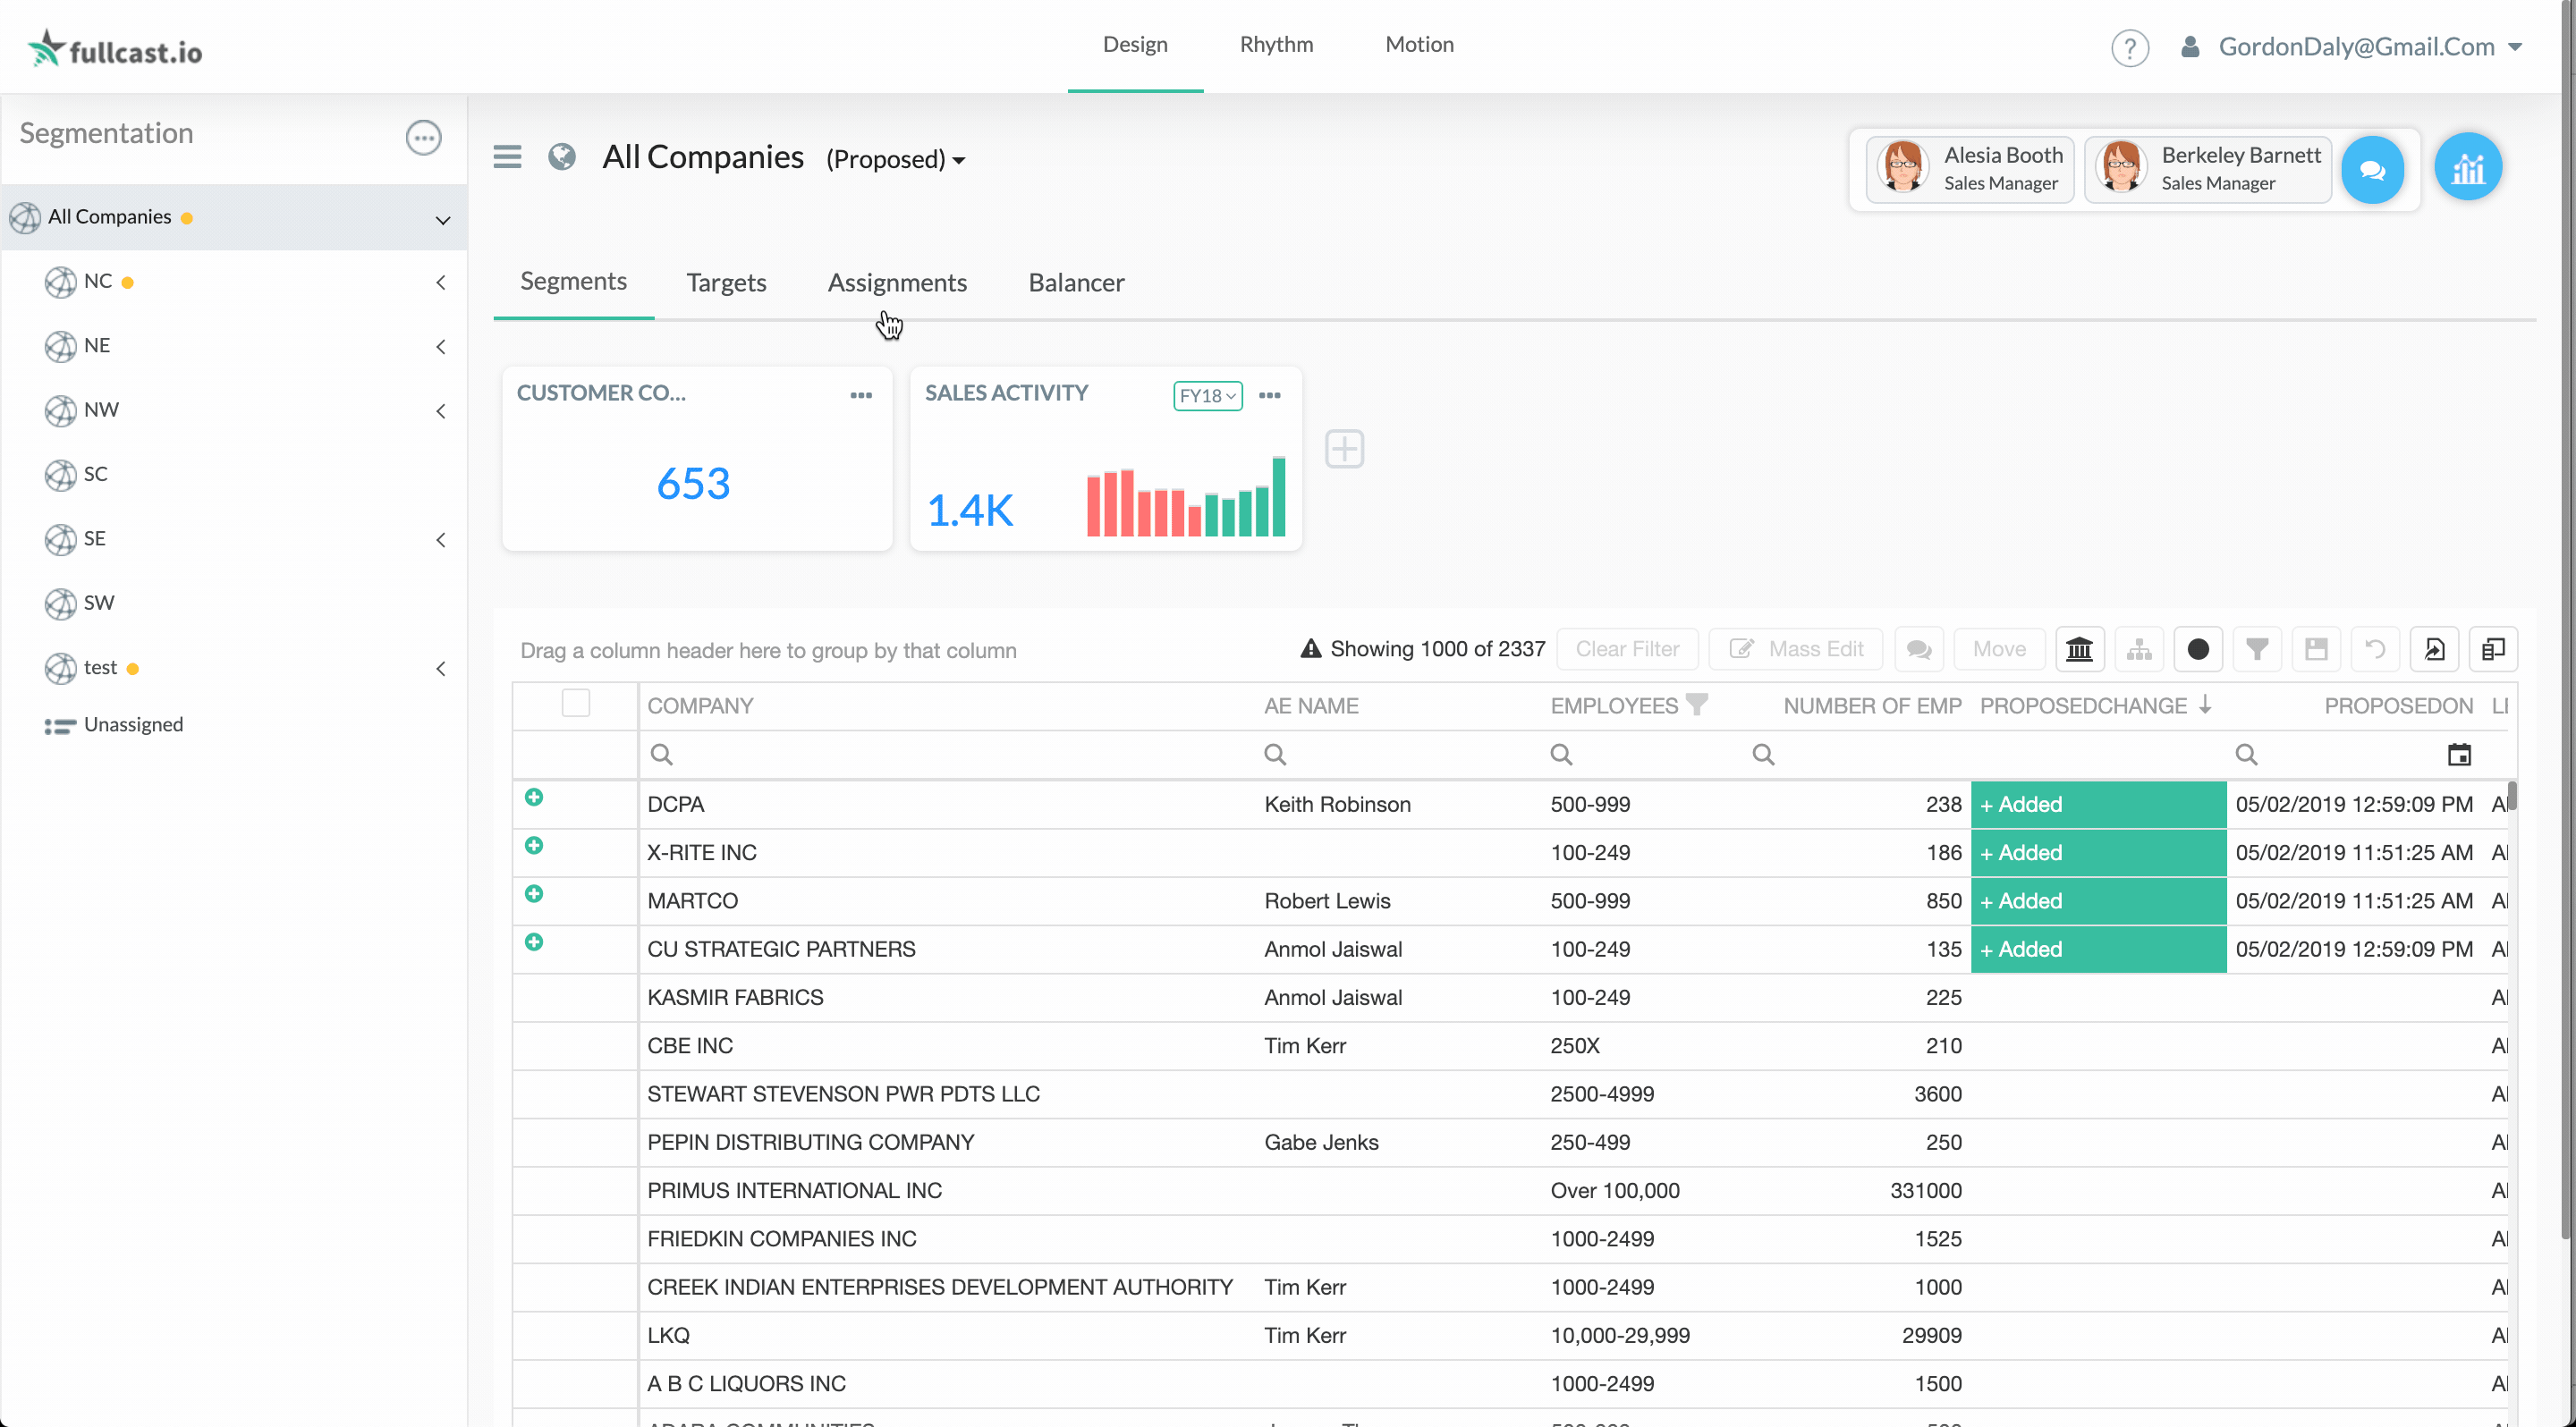Click the Mass Edit button

coord(1796,649)
